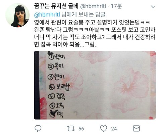The width and height of the screenshot is (161, 135).
Task: View like count 24
Action: (114, 129)
